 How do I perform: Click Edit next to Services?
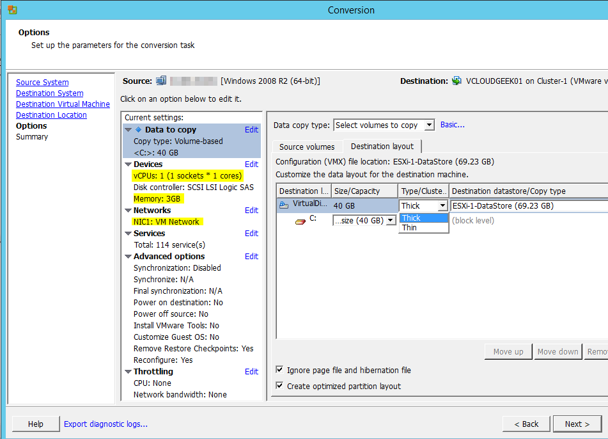pyautogui.click(x=251, y=234)
